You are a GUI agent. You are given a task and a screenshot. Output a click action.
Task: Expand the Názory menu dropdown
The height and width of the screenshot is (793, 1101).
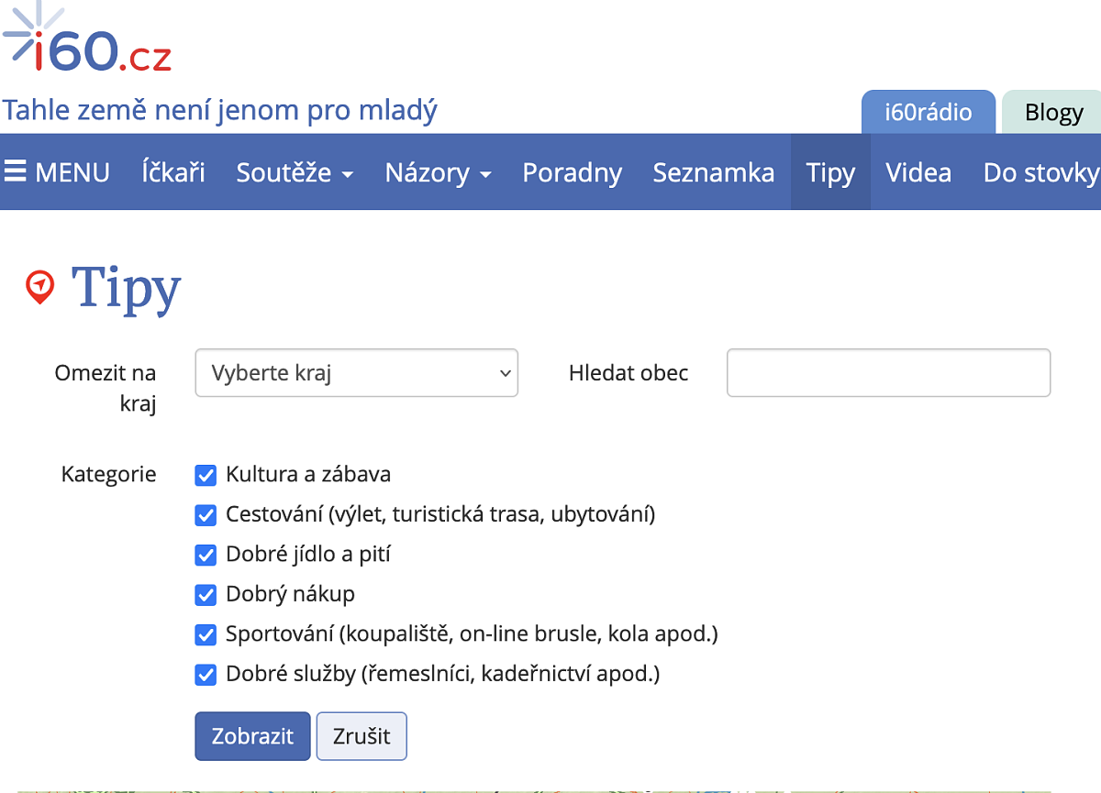pyautogui.click(x=438, y=172)
